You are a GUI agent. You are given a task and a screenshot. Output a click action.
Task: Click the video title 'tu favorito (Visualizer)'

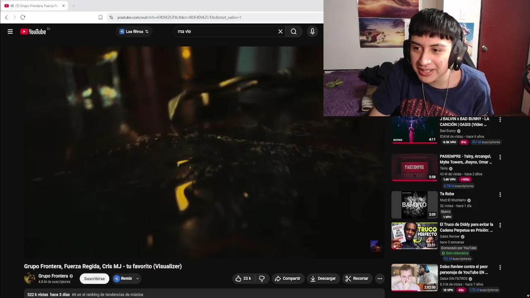[103, 266]
